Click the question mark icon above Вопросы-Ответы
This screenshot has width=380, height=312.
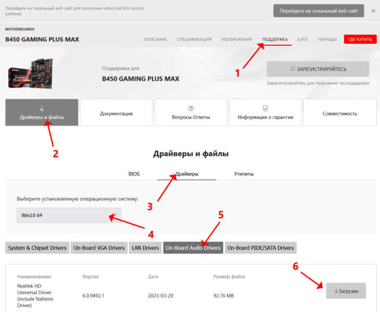(191, 108)
